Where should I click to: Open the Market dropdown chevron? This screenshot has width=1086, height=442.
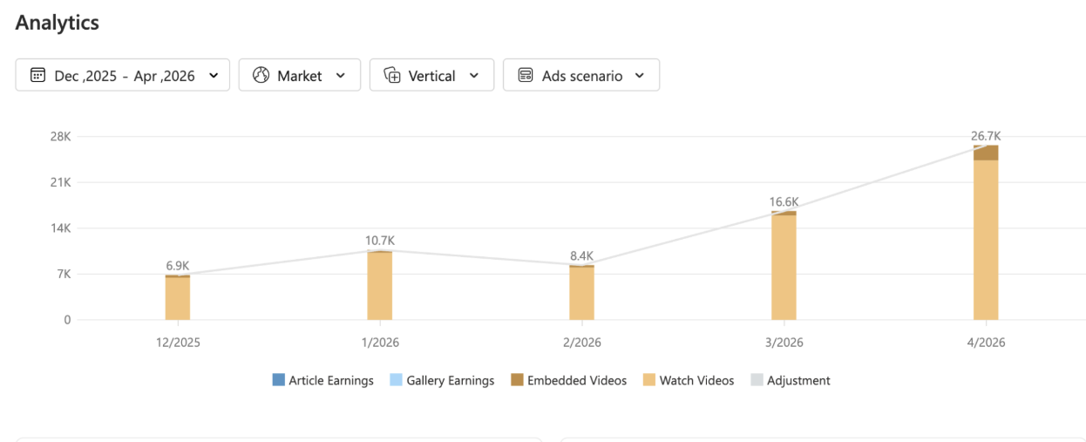point(341,76)
